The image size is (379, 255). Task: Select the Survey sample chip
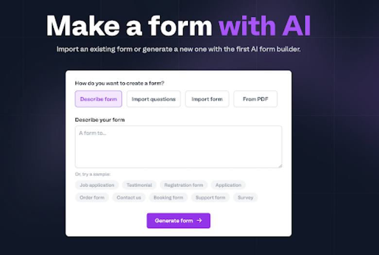pos(245,198)
